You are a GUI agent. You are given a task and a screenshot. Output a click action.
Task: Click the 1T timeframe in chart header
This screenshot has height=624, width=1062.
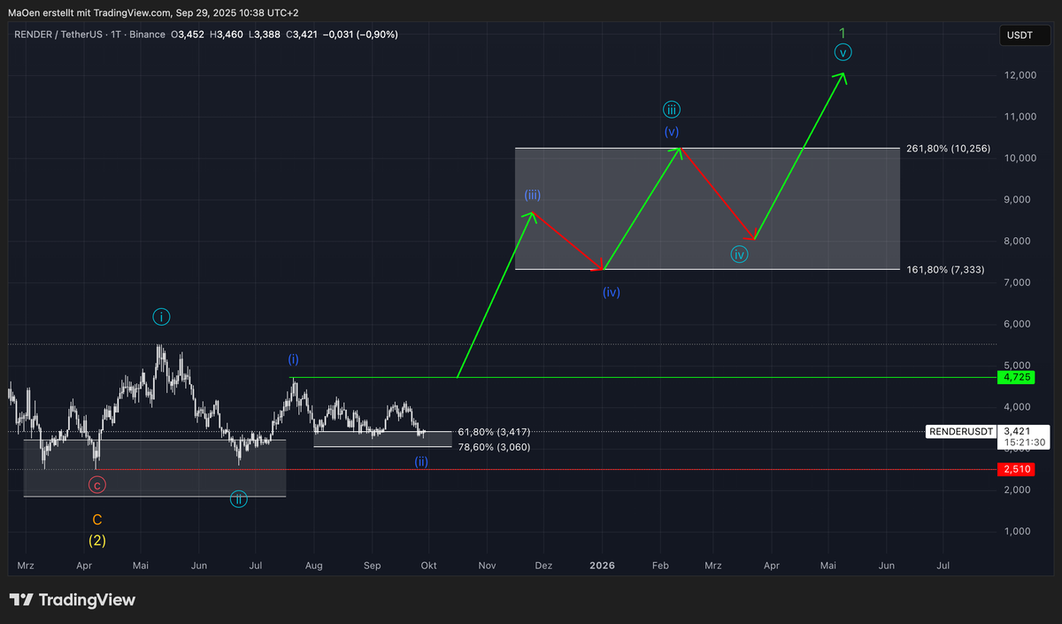(x=117, y=35)
